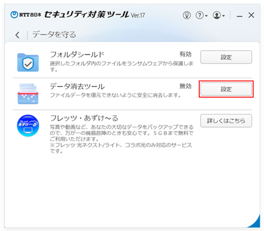Open 設定 for フォルダシールド
Image resolution: width=264 pixels, height=231 pixels.
226,57
